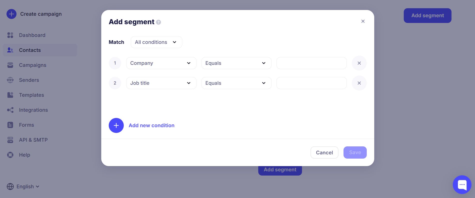
Task: Go to Campaigns in the sidebar
Action: [32, 65]
